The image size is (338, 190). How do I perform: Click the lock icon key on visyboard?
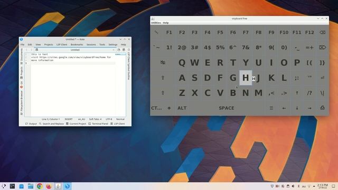[x=322, y=108]
